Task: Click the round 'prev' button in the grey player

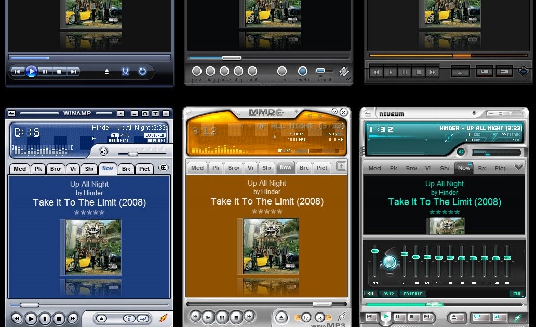Action: pyautogui.click(x=196, y=71)
